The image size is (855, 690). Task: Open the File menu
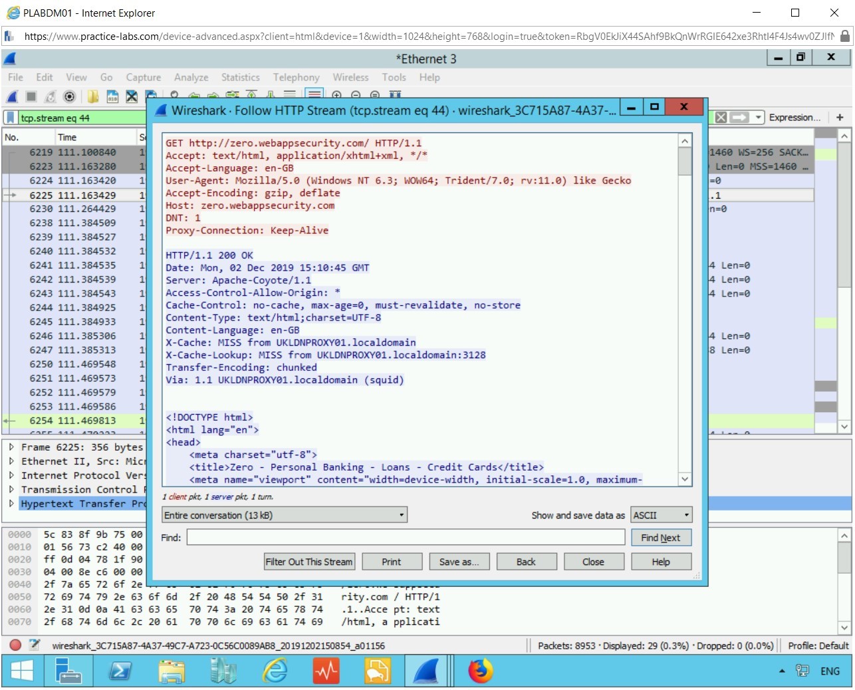click(15, 77)
